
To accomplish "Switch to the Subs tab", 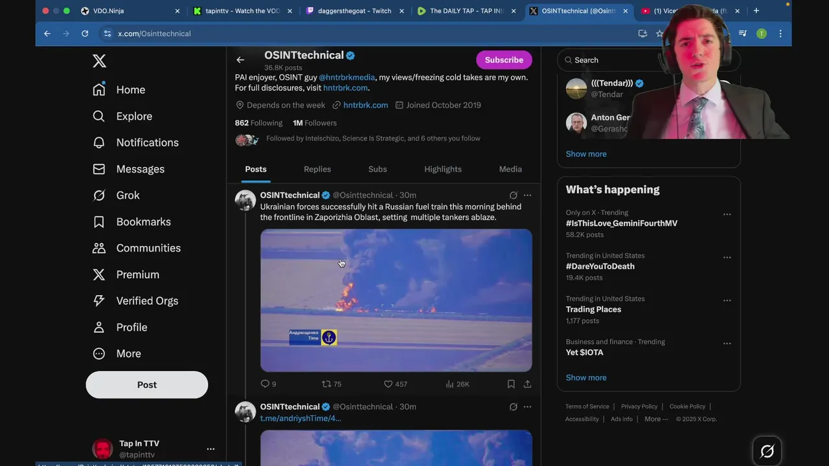I will click(378, 169).
